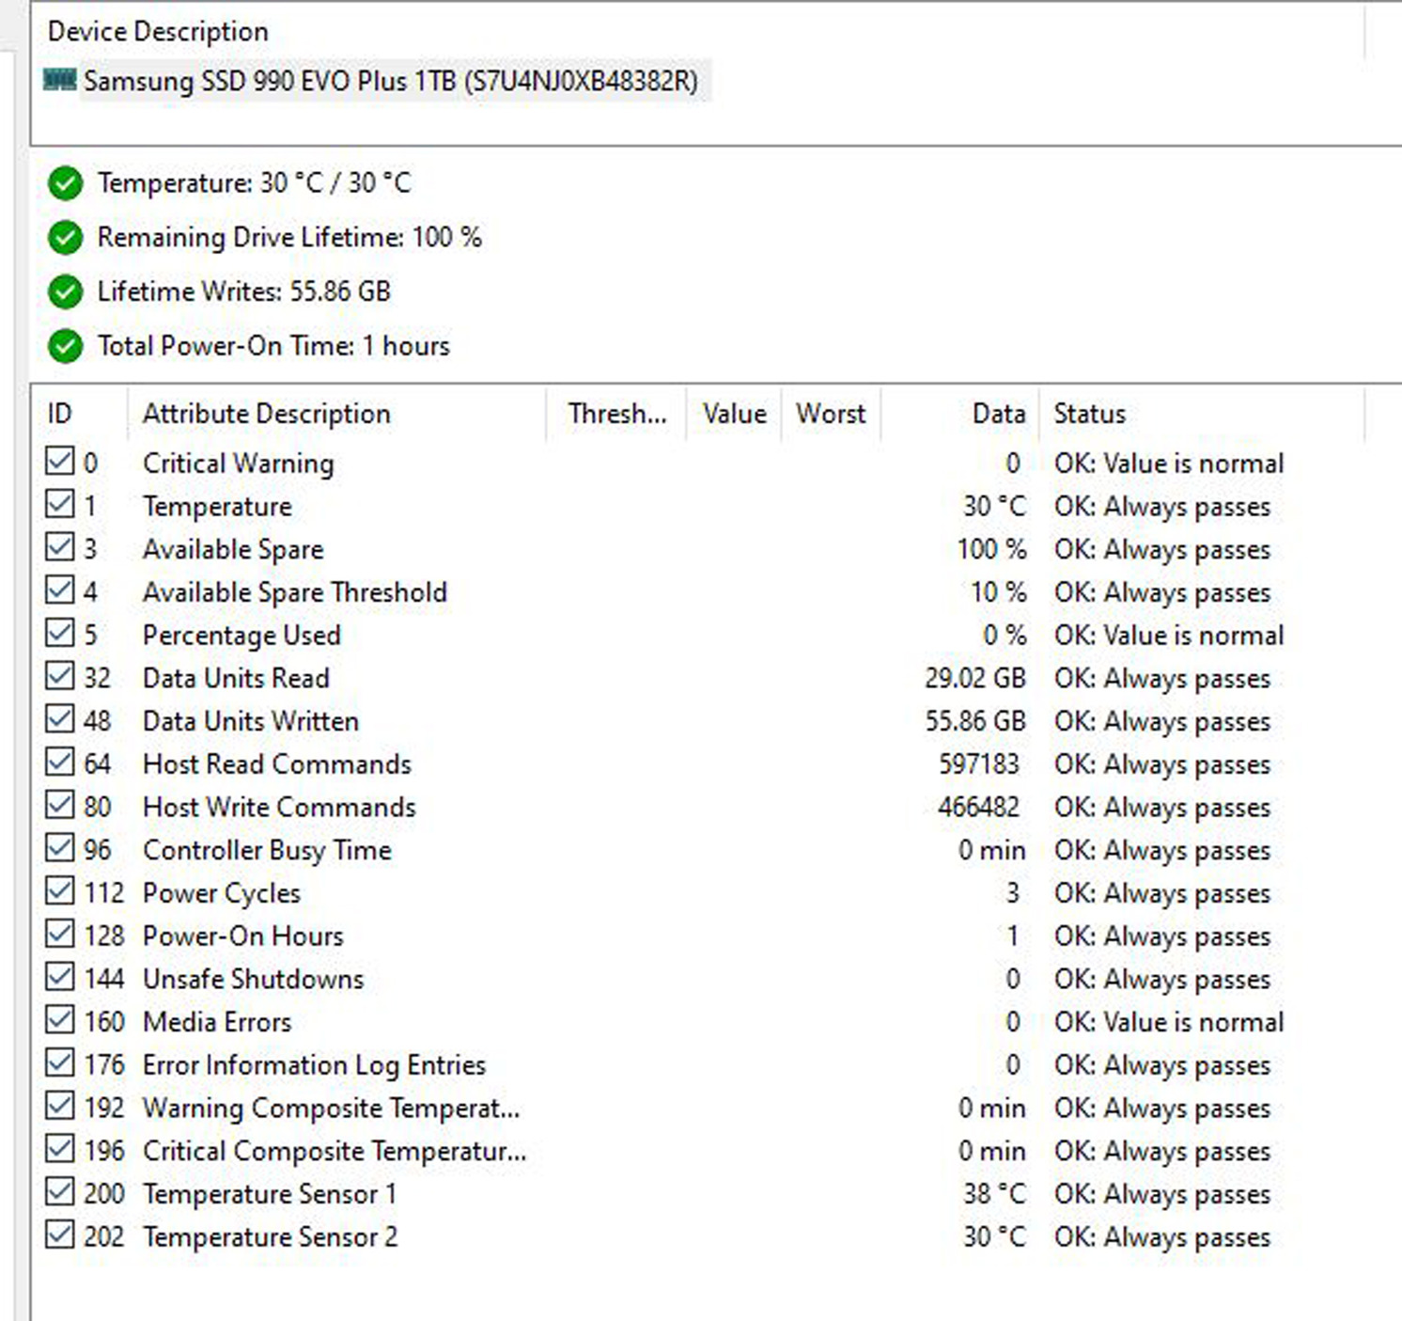Toggle the Critical Composite Temperature checkbox
The width and height of the screenshot is (1402, 1321).
pyautogui.click(x=59, y=1149)
